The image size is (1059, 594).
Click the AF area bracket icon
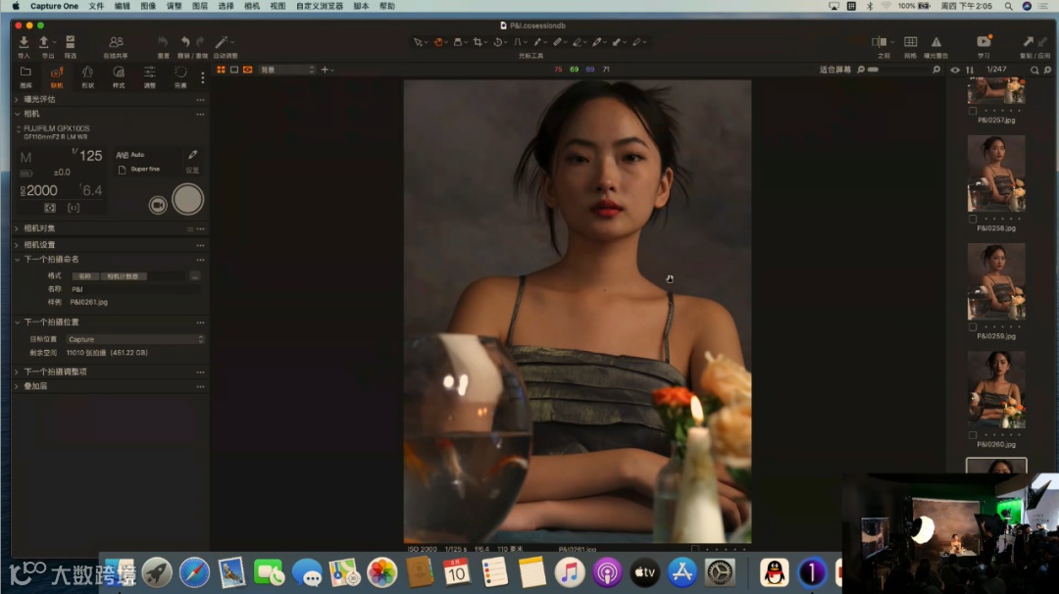[x=74, y=208]
